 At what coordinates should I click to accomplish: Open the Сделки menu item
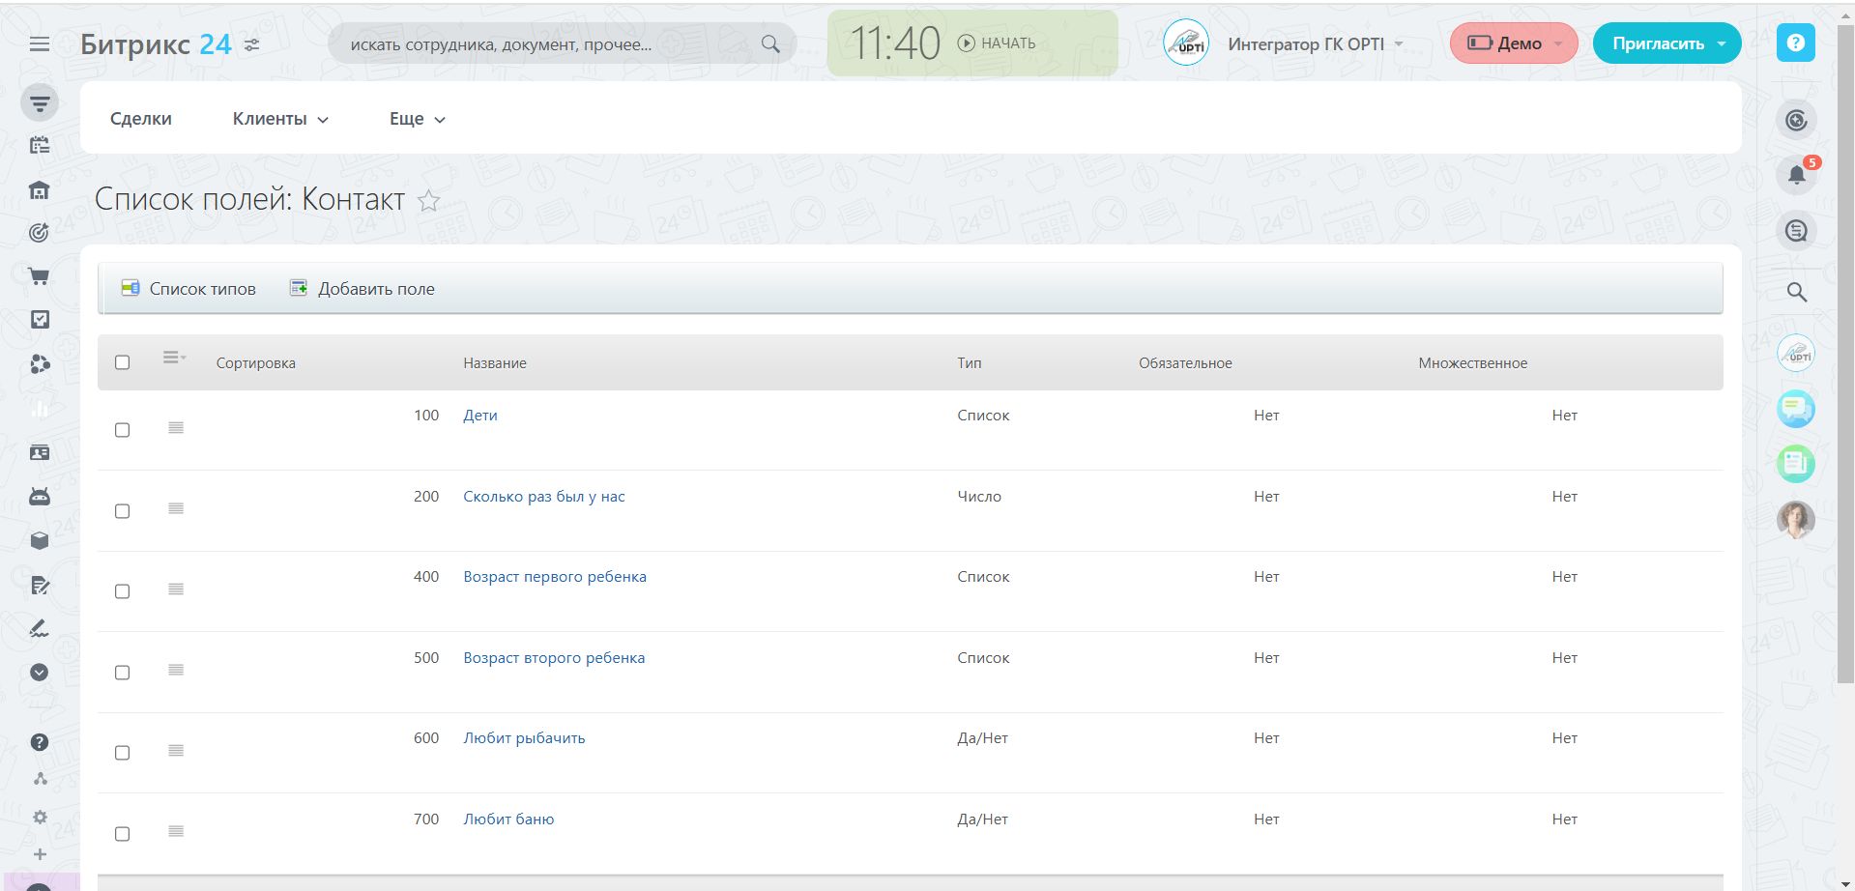click(x=141, y=119)
